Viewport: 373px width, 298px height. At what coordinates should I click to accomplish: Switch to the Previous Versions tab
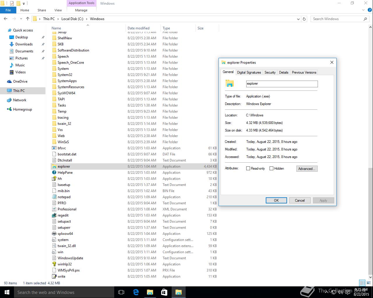304,72
